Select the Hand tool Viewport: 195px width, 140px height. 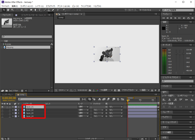click(x=8, y=10)
